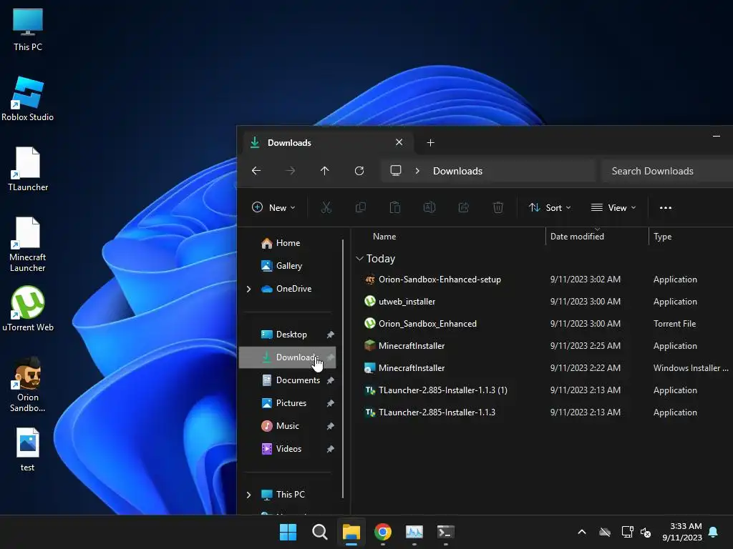The height and width of the screenshot is (549, 733).
Task: Click the address bar breadcrumb chevron
Action: coord(417,171)
